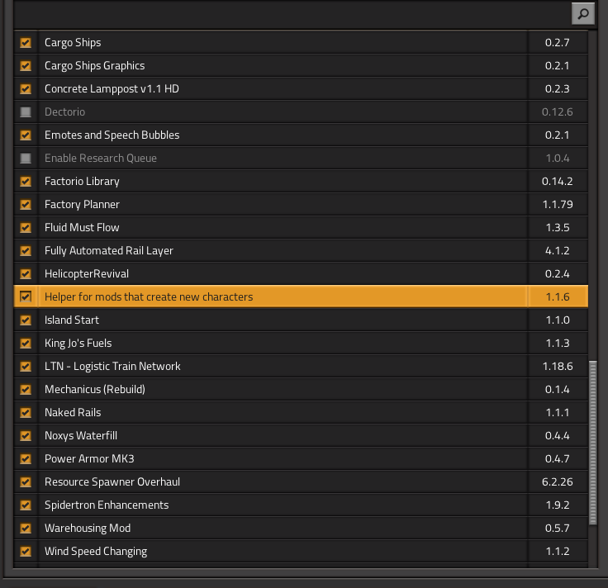Viewport: 608px width, 588px height.
Task: Select the disabled Dectorio mod name
Action: coord(64,111)
